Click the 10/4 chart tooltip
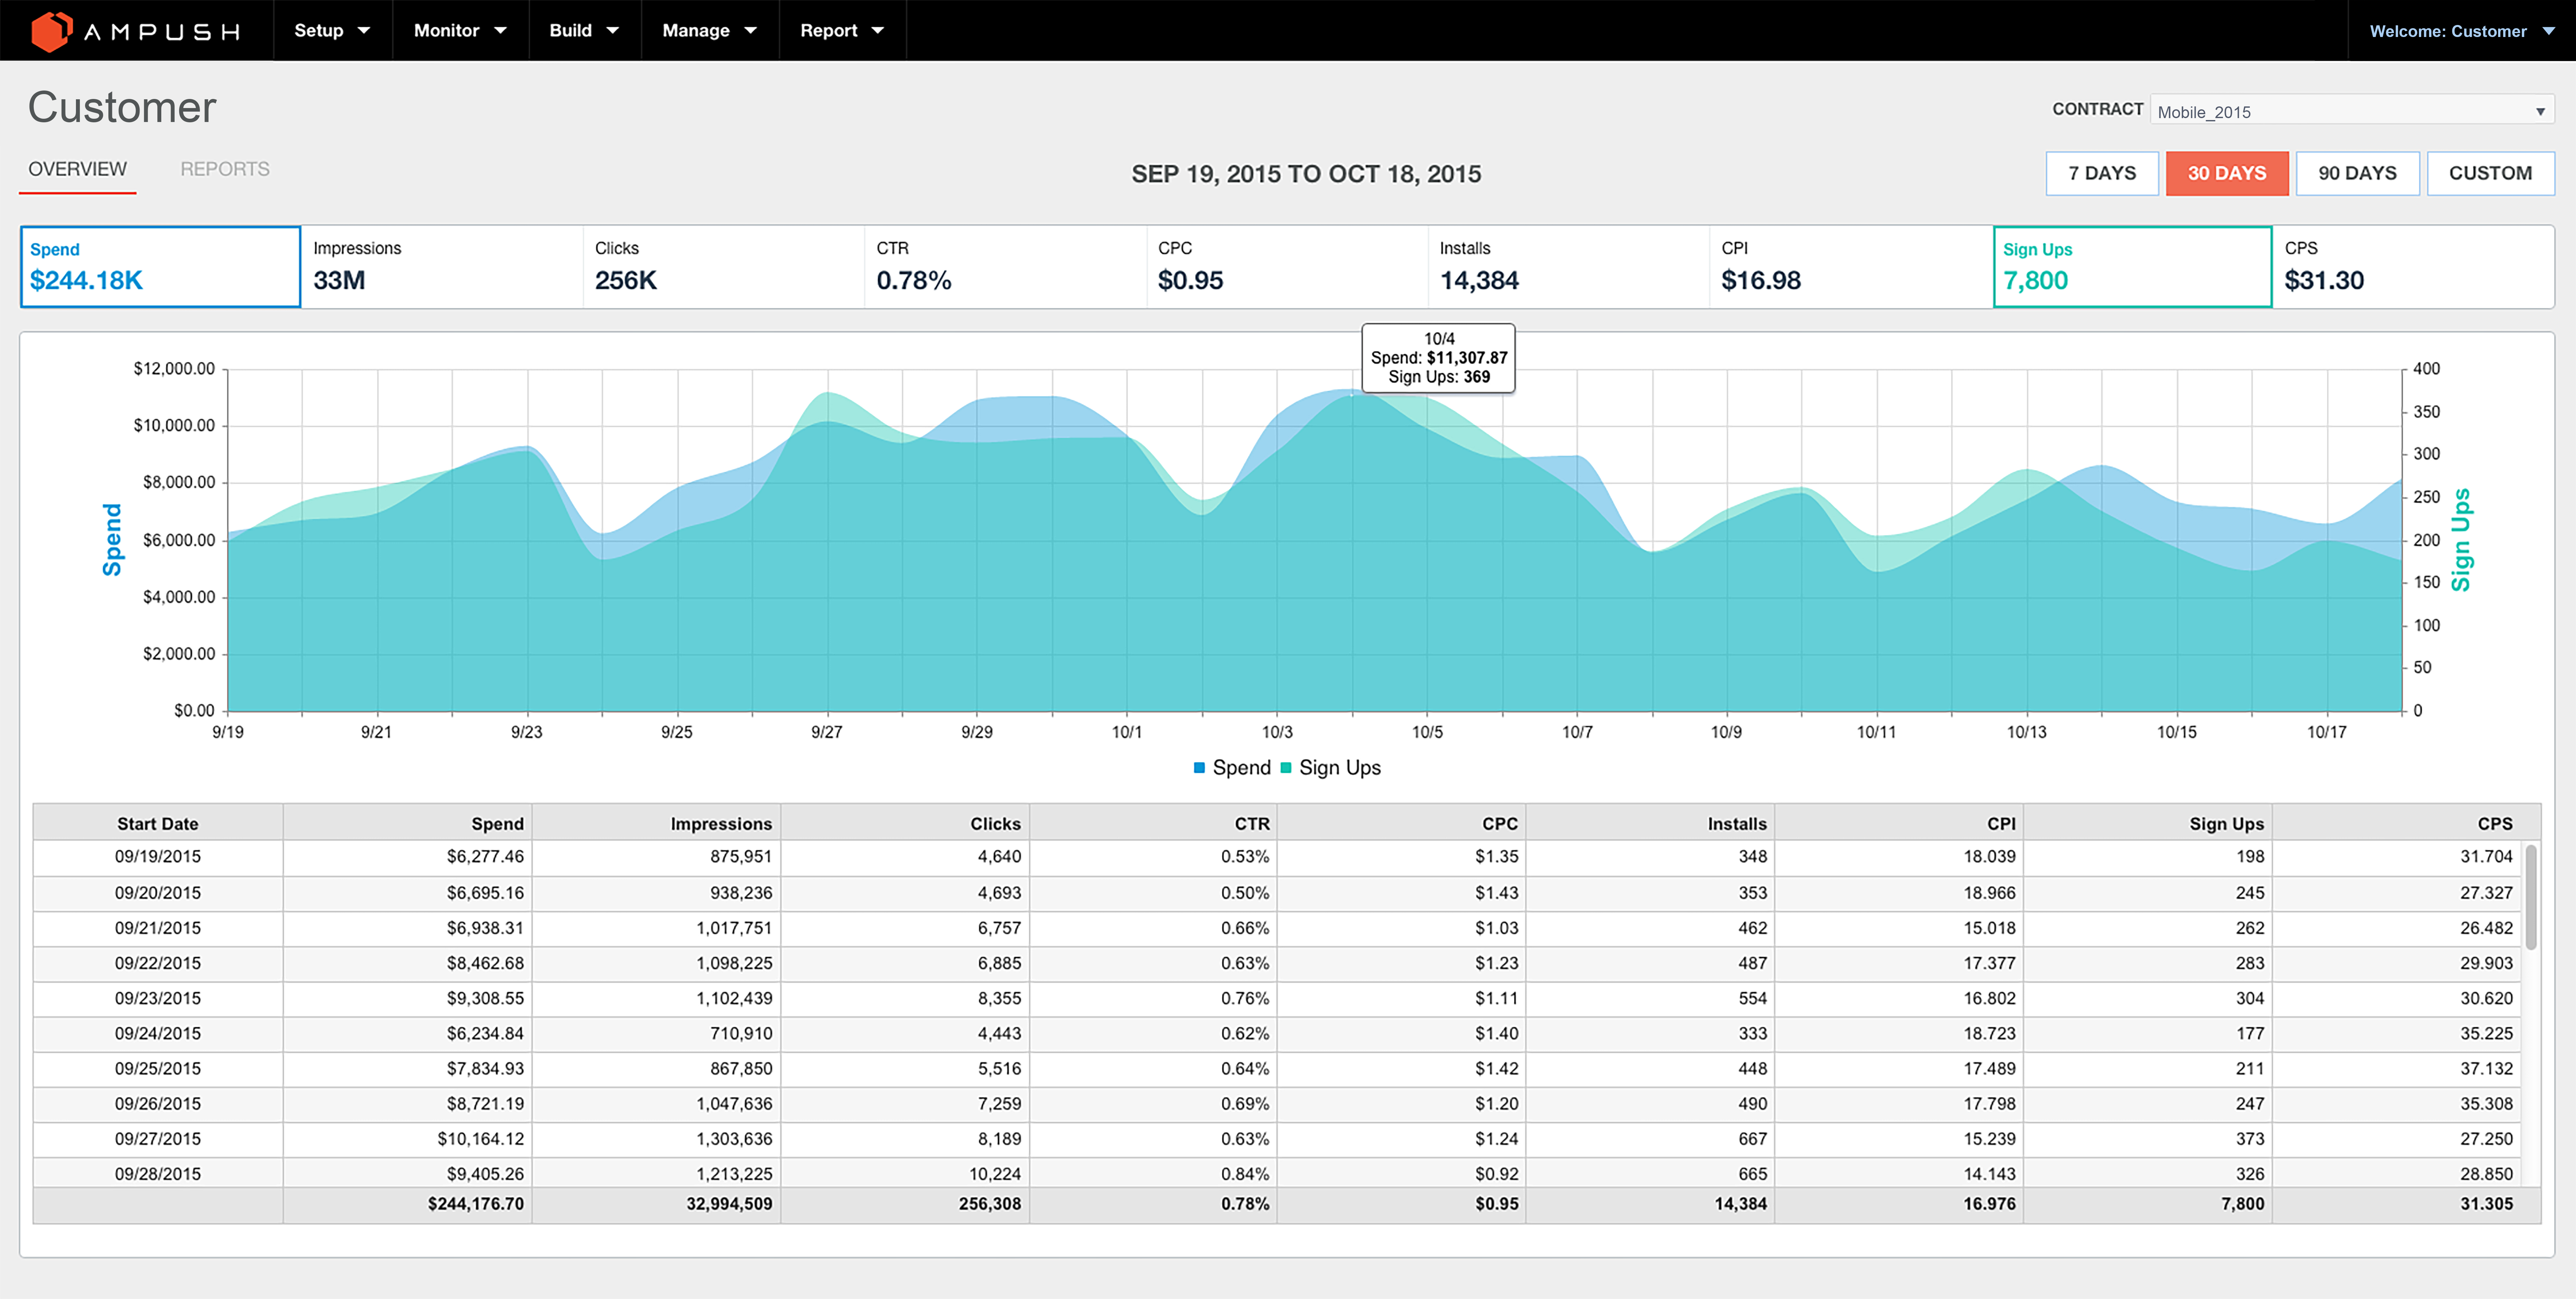 (x=1438, y=358)
